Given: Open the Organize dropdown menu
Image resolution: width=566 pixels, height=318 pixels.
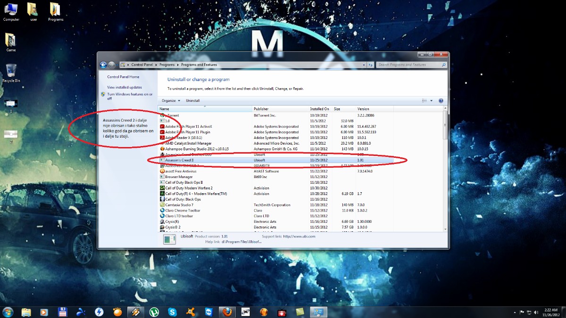Looking at the screenshot, I should (x=171, y=101).
